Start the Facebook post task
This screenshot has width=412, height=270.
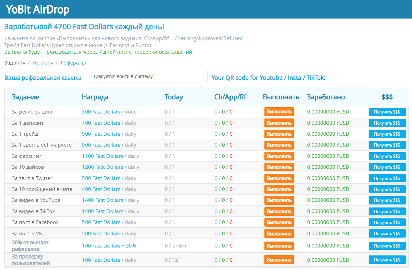pyautogui.click(x=279, y=222)
